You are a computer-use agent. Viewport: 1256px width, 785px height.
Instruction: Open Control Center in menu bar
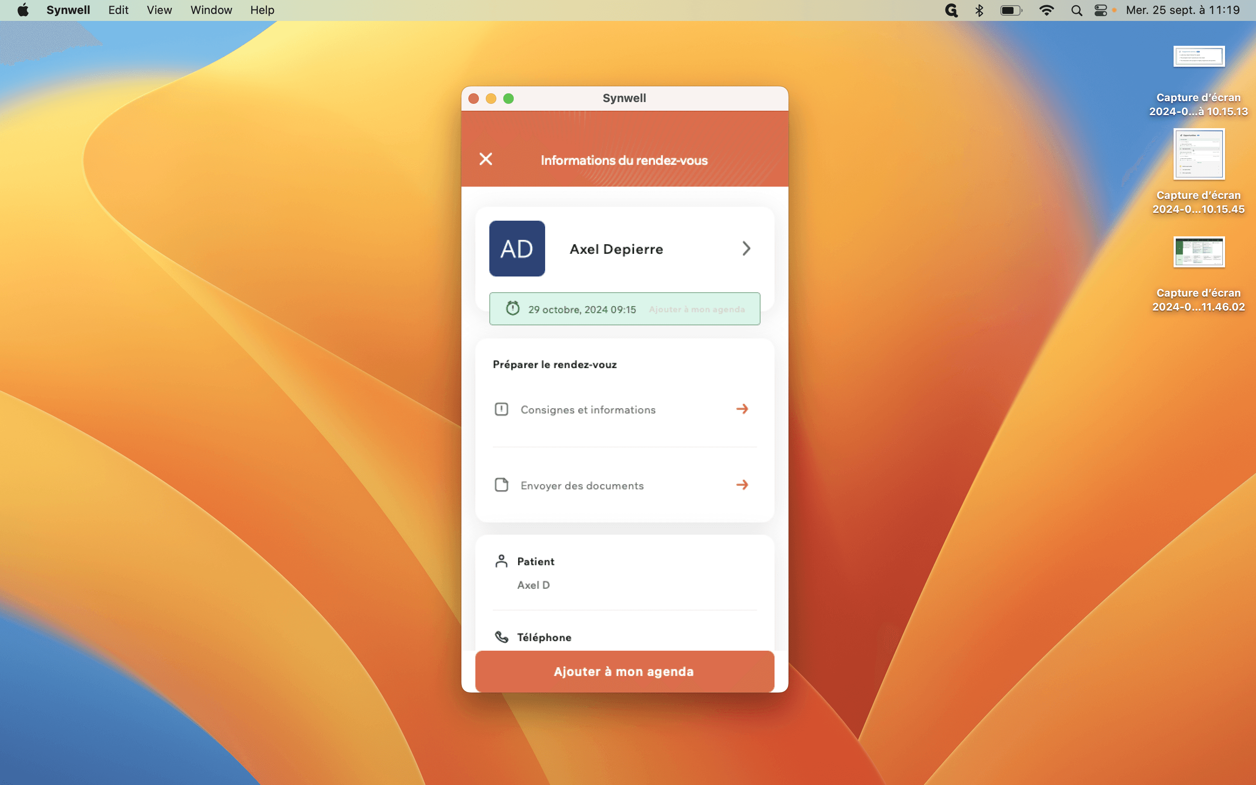pos(1100,10)
